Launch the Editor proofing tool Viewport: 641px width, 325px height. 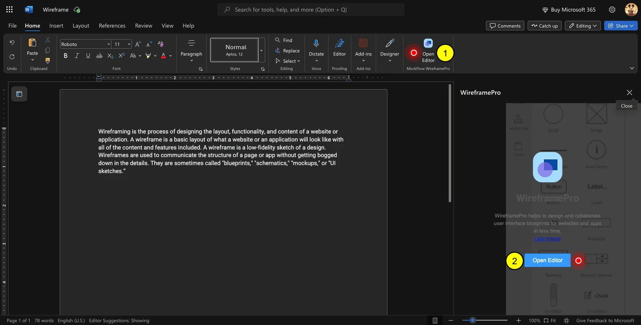click(x=340, y=48)
